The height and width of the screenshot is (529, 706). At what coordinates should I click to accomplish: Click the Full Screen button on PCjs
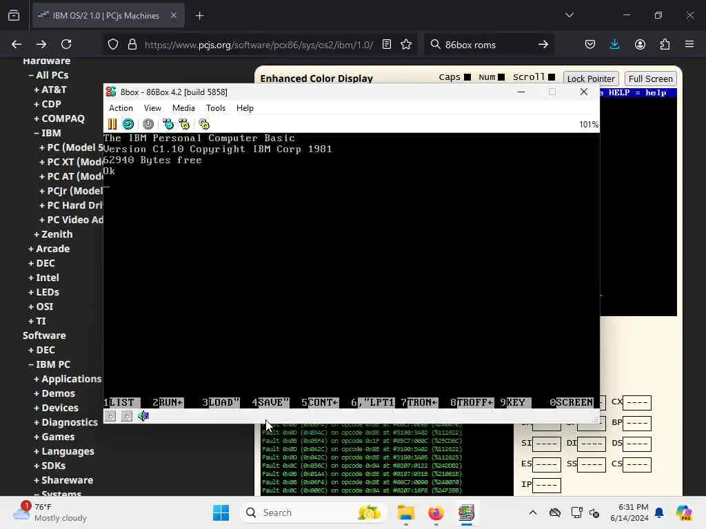click(x=651, y=79)
